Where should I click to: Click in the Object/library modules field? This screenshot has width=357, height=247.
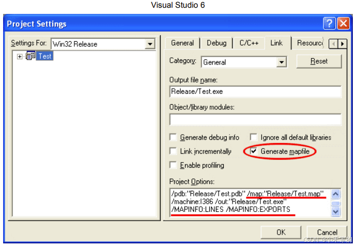coord(255,120)
